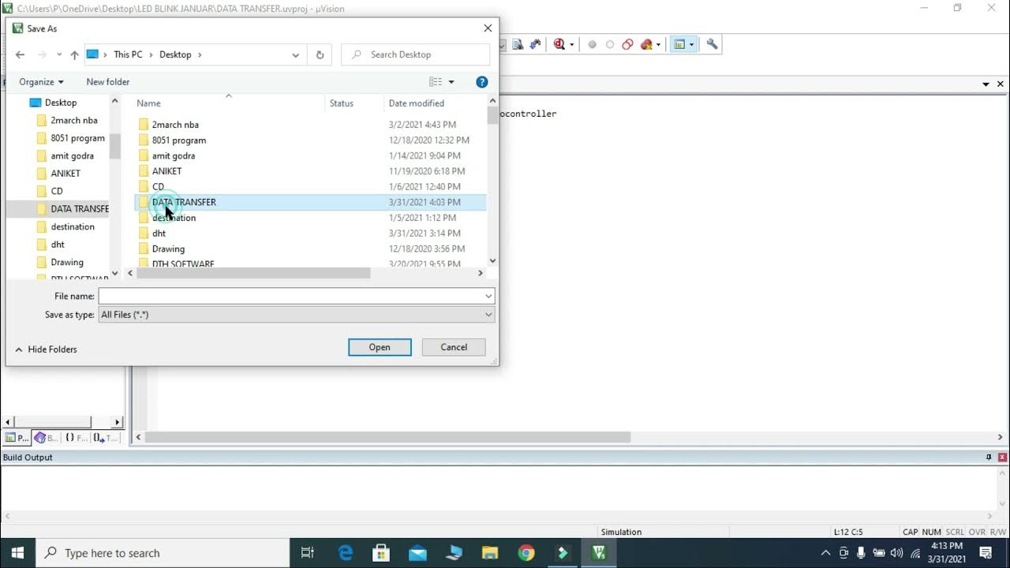
Task: Expand the address bar path dropdown
Action: tap(295, 54)
